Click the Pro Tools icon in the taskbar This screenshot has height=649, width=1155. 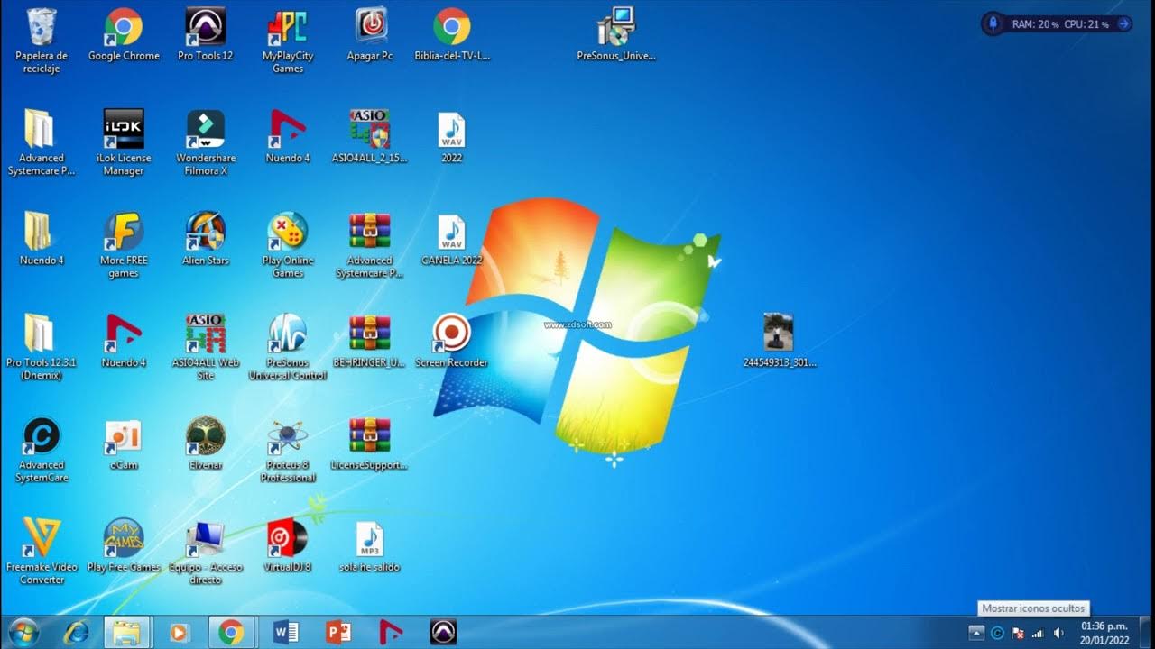coord(443,633)
